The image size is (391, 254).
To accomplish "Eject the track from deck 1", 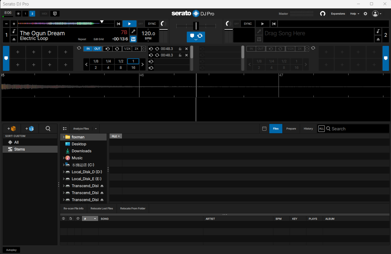I will click(14, 39).
